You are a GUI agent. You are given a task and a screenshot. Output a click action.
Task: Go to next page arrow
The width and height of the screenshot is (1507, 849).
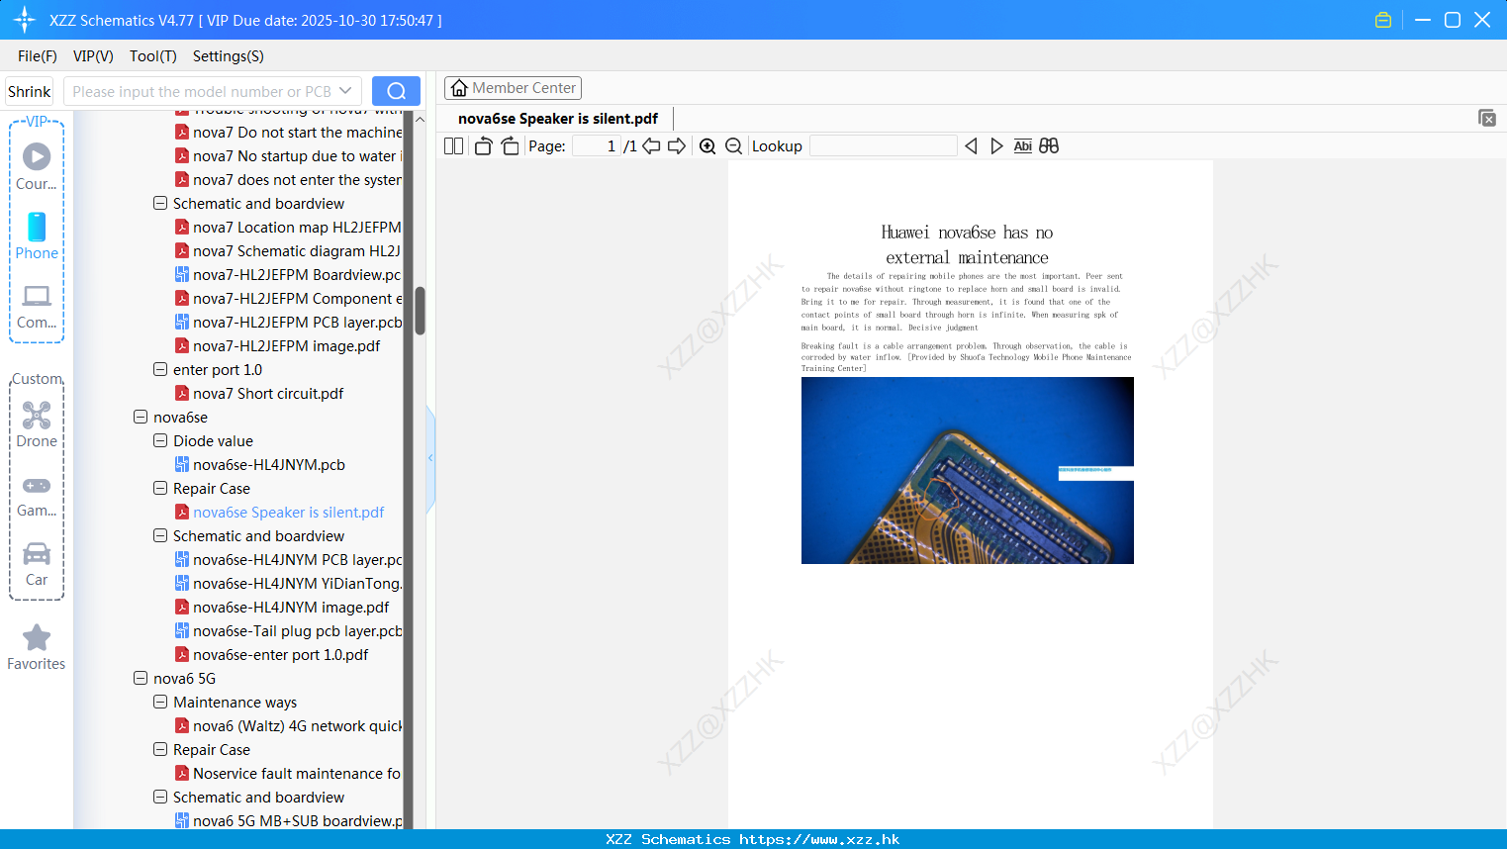[677, 146]
